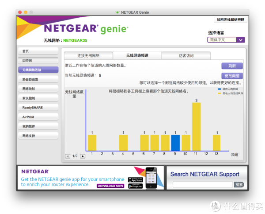Open 家长控制 in the sidebar

[38, 98]
